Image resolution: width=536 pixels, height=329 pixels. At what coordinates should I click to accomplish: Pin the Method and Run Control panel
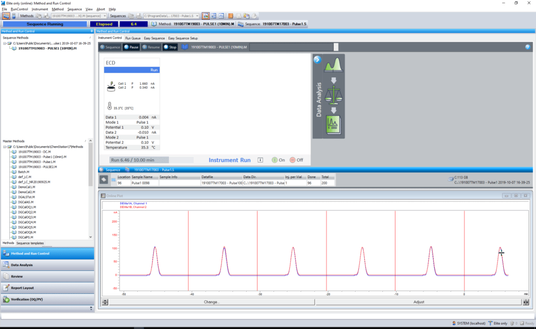tap(91, 31)
